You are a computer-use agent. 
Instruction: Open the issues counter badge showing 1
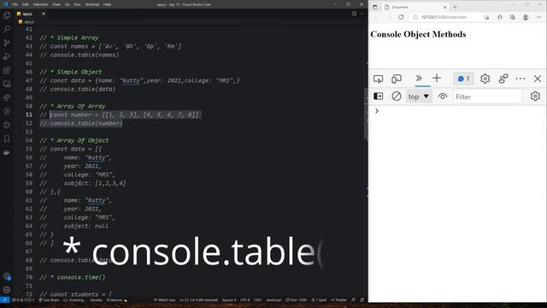pos(463,79)
